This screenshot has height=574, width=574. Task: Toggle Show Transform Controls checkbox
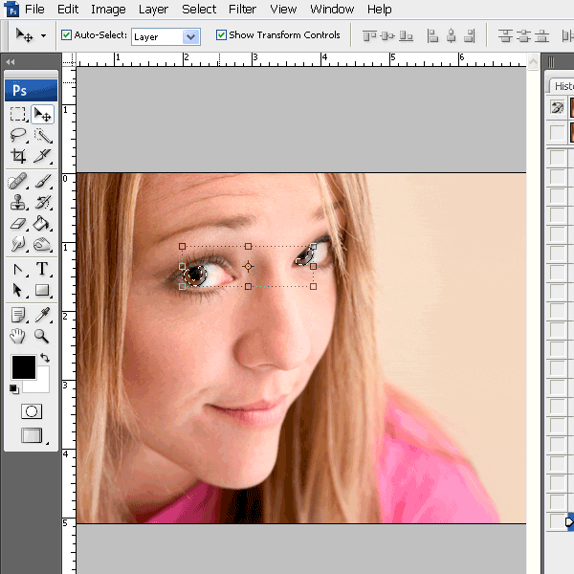[221, 35]
